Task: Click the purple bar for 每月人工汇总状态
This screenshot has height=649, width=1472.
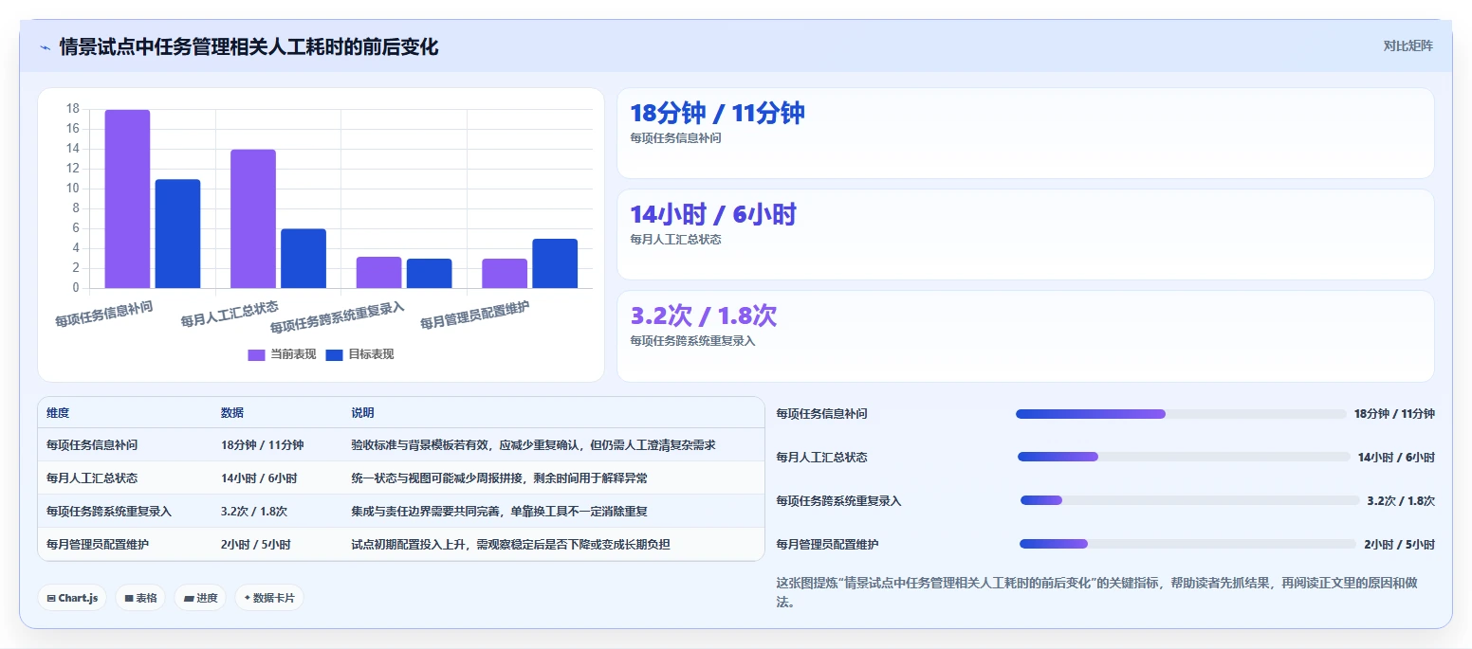Action: pyautogui.click(x=253, y=219)
